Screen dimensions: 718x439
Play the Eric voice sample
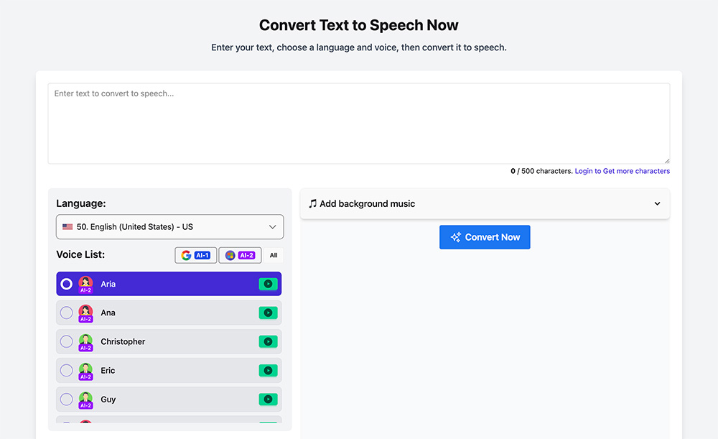(x=268, y=371)
